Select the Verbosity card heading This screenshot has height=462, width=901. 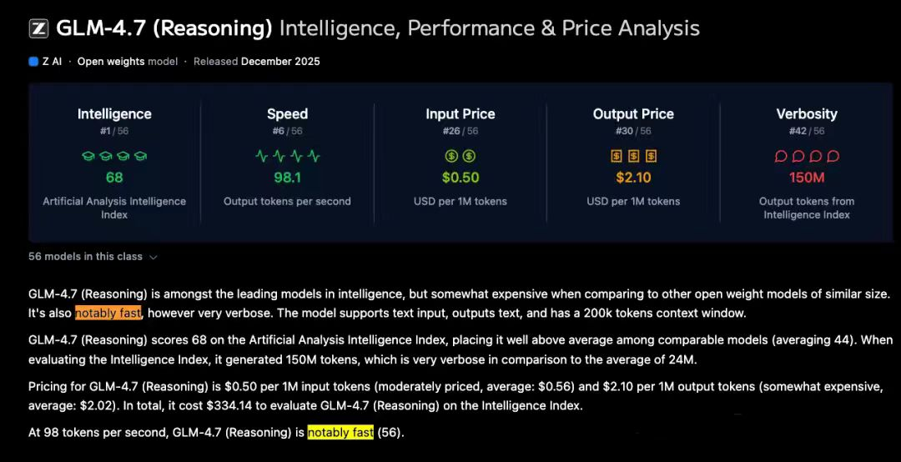tap(807, 114)
